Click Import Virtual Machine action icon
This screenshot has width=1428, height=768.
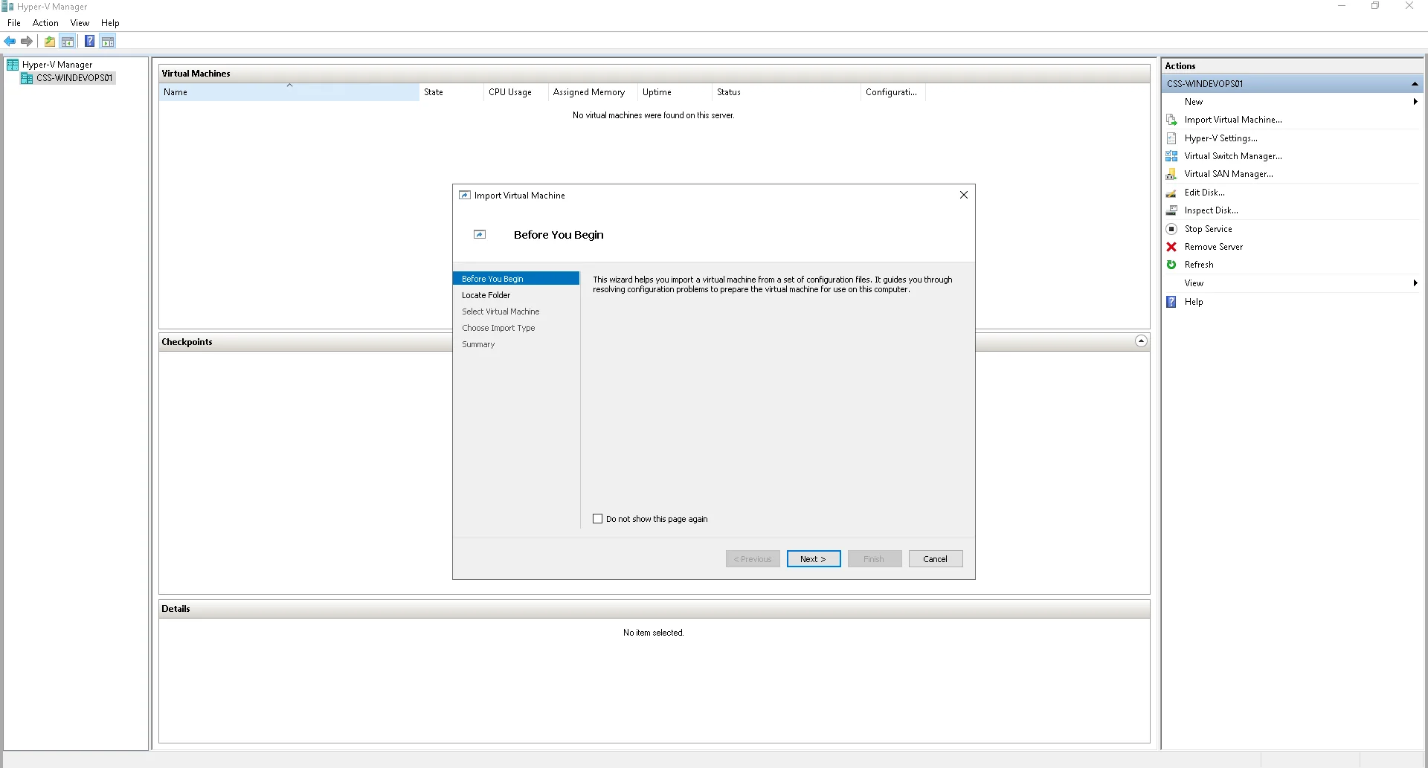1171,120
